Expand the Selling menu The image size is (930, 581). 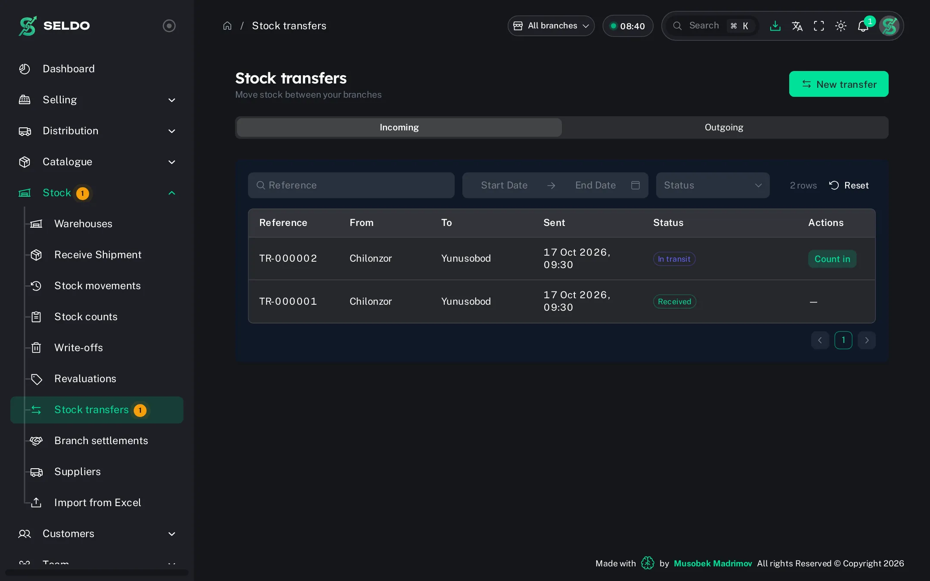point(97,100)
